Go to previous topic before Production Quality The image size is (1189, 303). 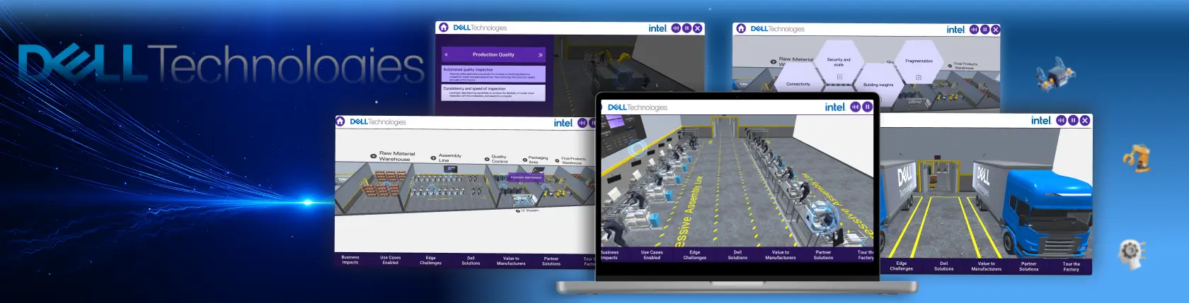446,54
